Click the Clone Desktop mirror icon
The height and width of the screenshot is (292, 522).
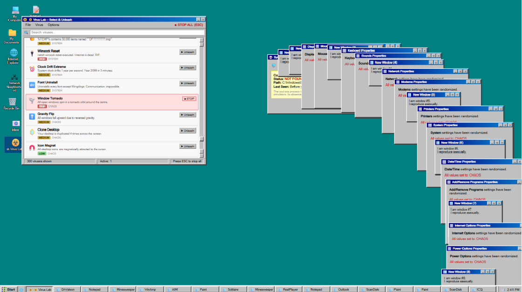click(32, 132)
